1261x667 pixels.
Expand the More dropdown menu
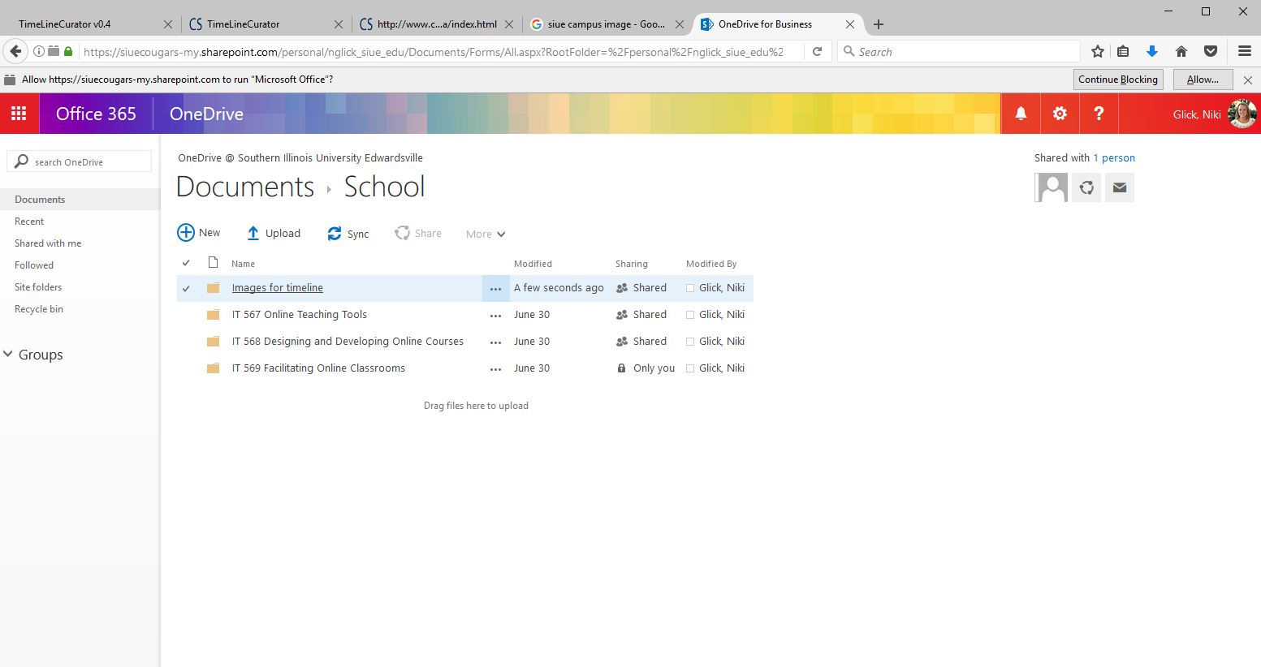(486, 235)
